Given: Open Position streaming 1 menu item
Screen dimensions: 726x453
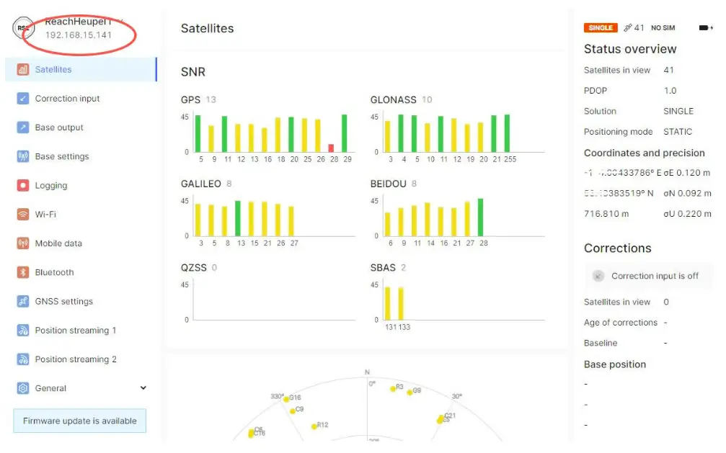Looking at the screenshot, I should point(81,331).
